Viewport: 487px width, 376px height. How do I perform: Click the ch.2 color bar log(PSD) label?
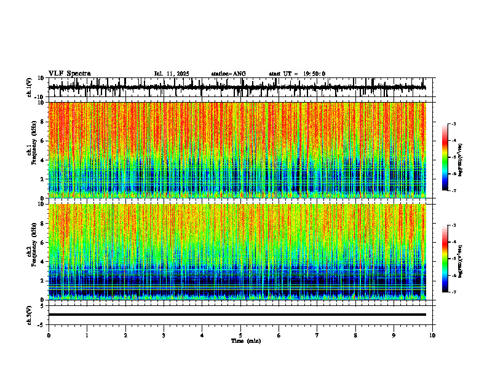click(x=461, y=261)
